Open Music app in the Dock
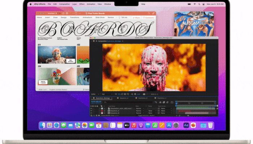The height and width of the screenshot is (144, 253). tap(134, 125)
